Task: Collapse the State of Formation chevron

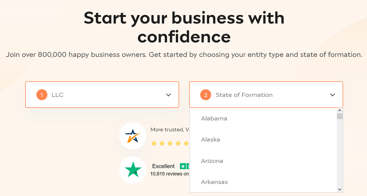Action: click(x=332, y=95)
